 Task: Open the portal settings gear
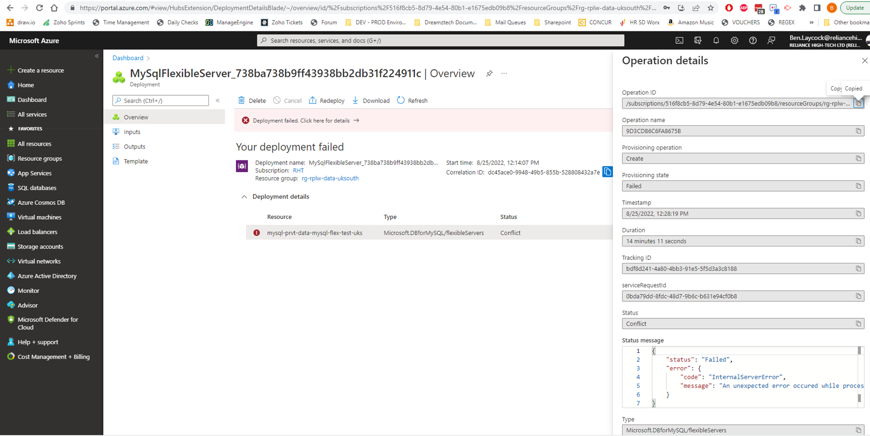(734, 40)
